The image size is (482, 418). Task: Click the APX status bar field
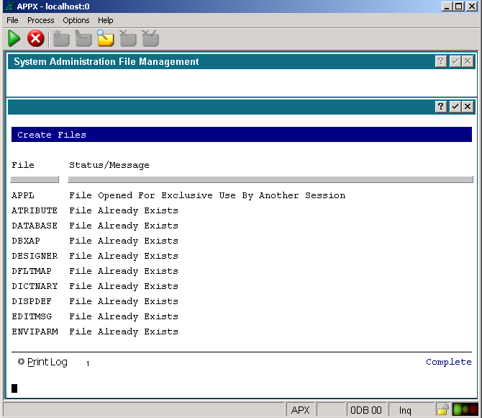300,410
